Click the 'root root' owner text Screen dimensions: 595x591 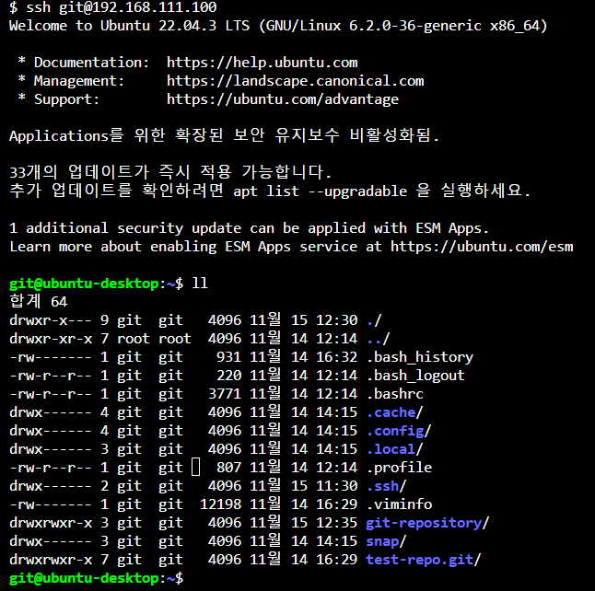[x=154, y=339]
